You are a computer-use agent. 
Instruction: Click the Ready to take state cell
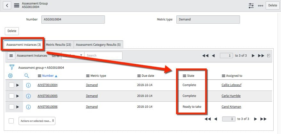click(192, 107)
